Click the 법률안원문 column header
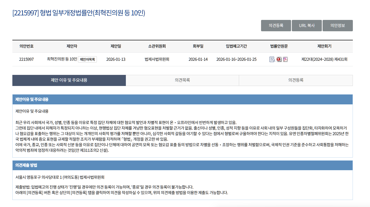The width and height of the screenshot is (370, 207). pyautogui.click(x=279, y=46)
